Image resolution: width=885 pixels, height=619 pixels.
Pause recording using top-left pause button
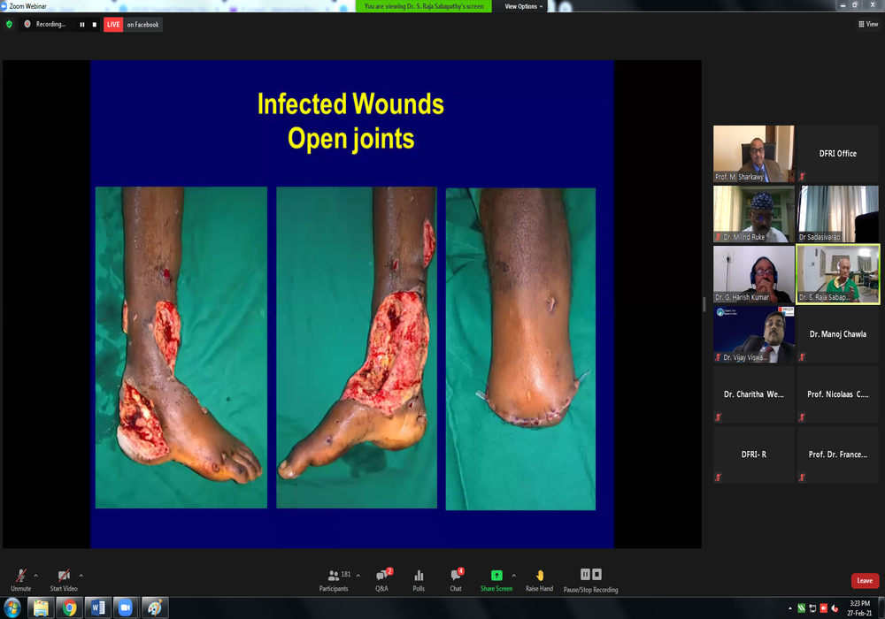click(82, 25)
